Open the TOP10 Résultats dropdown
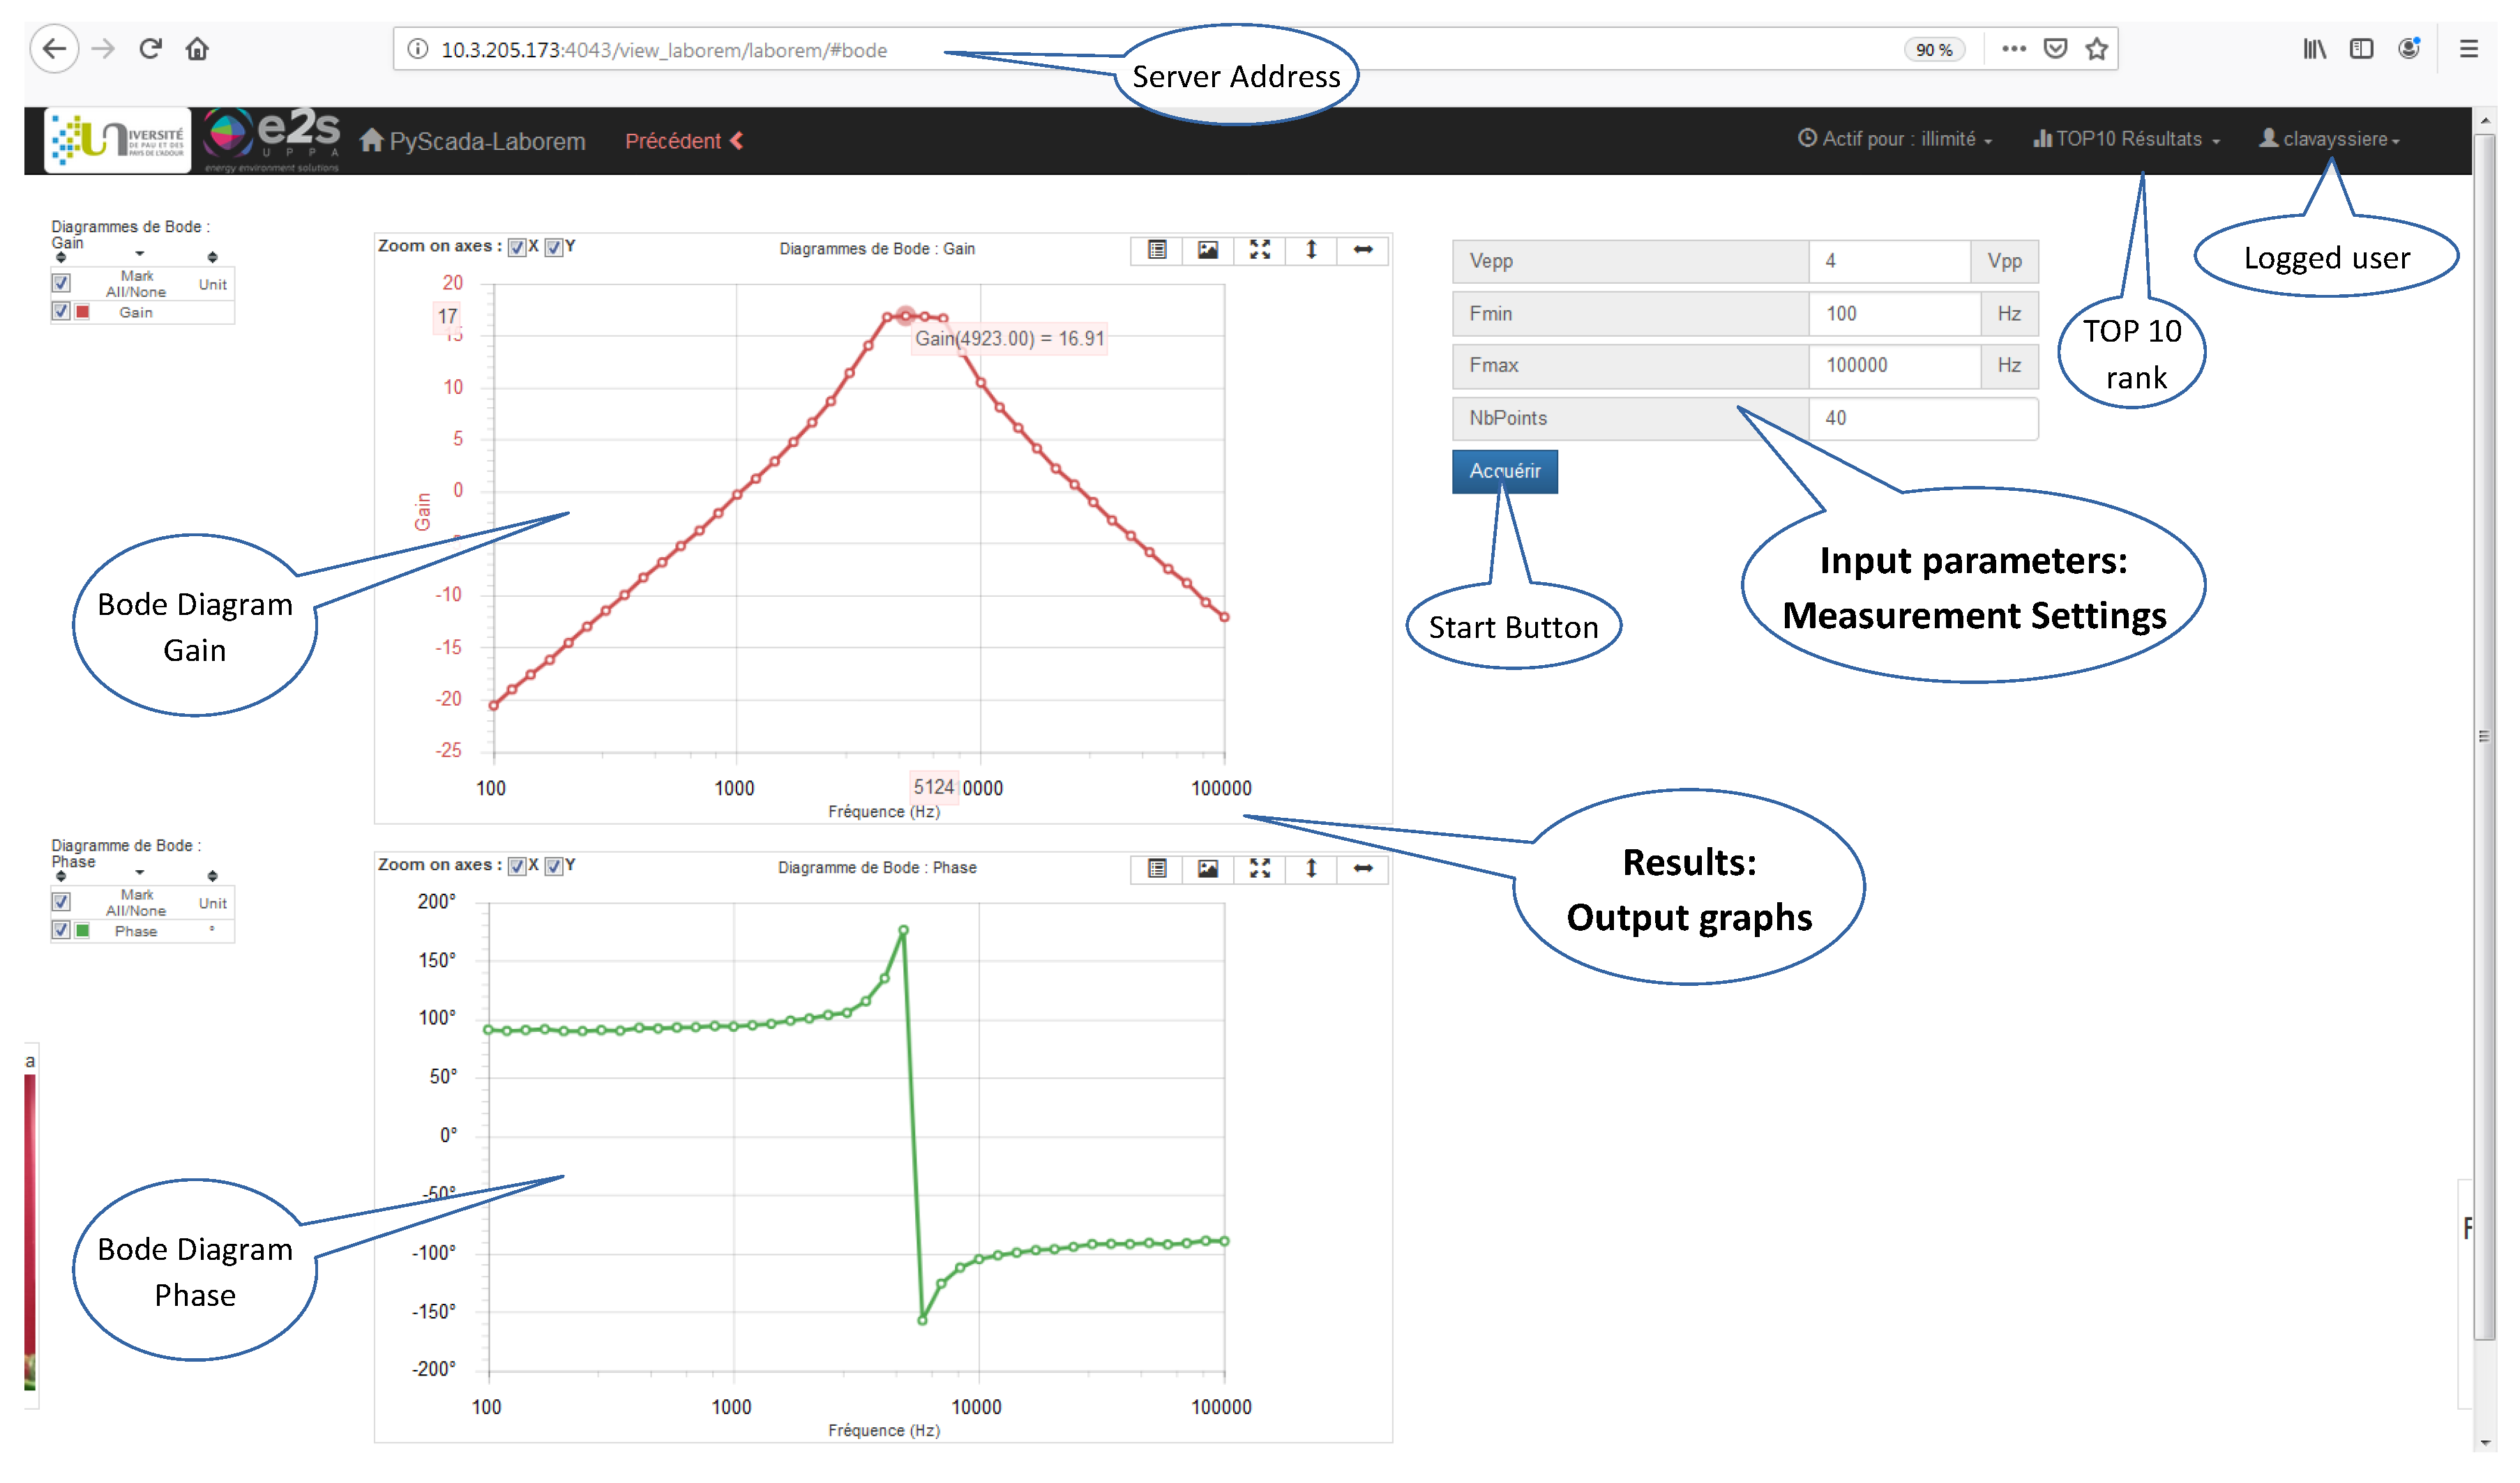 coord(2126,140)
